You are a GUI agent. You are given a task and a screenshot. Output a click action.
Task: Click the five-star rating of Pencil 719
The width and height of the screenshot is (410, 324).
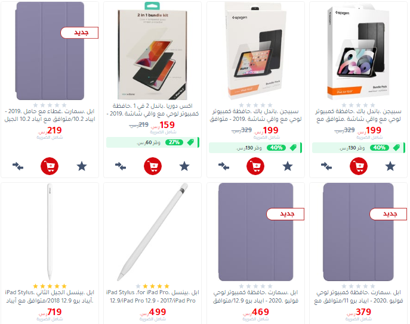tap(50, 286)
